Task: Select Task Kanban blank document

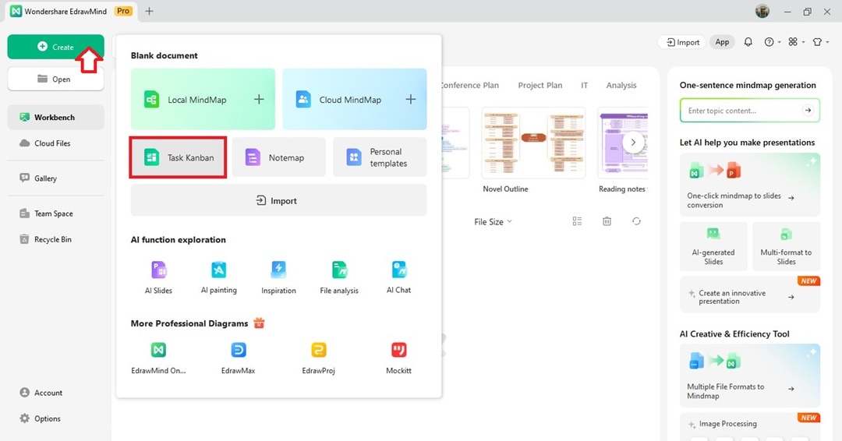Action: tap(178, 157)
